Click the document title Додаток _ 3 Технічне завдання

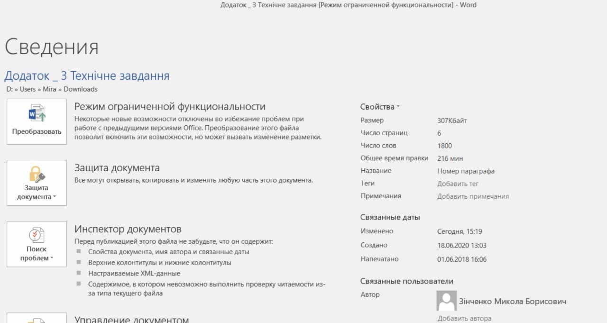(87, 76)
